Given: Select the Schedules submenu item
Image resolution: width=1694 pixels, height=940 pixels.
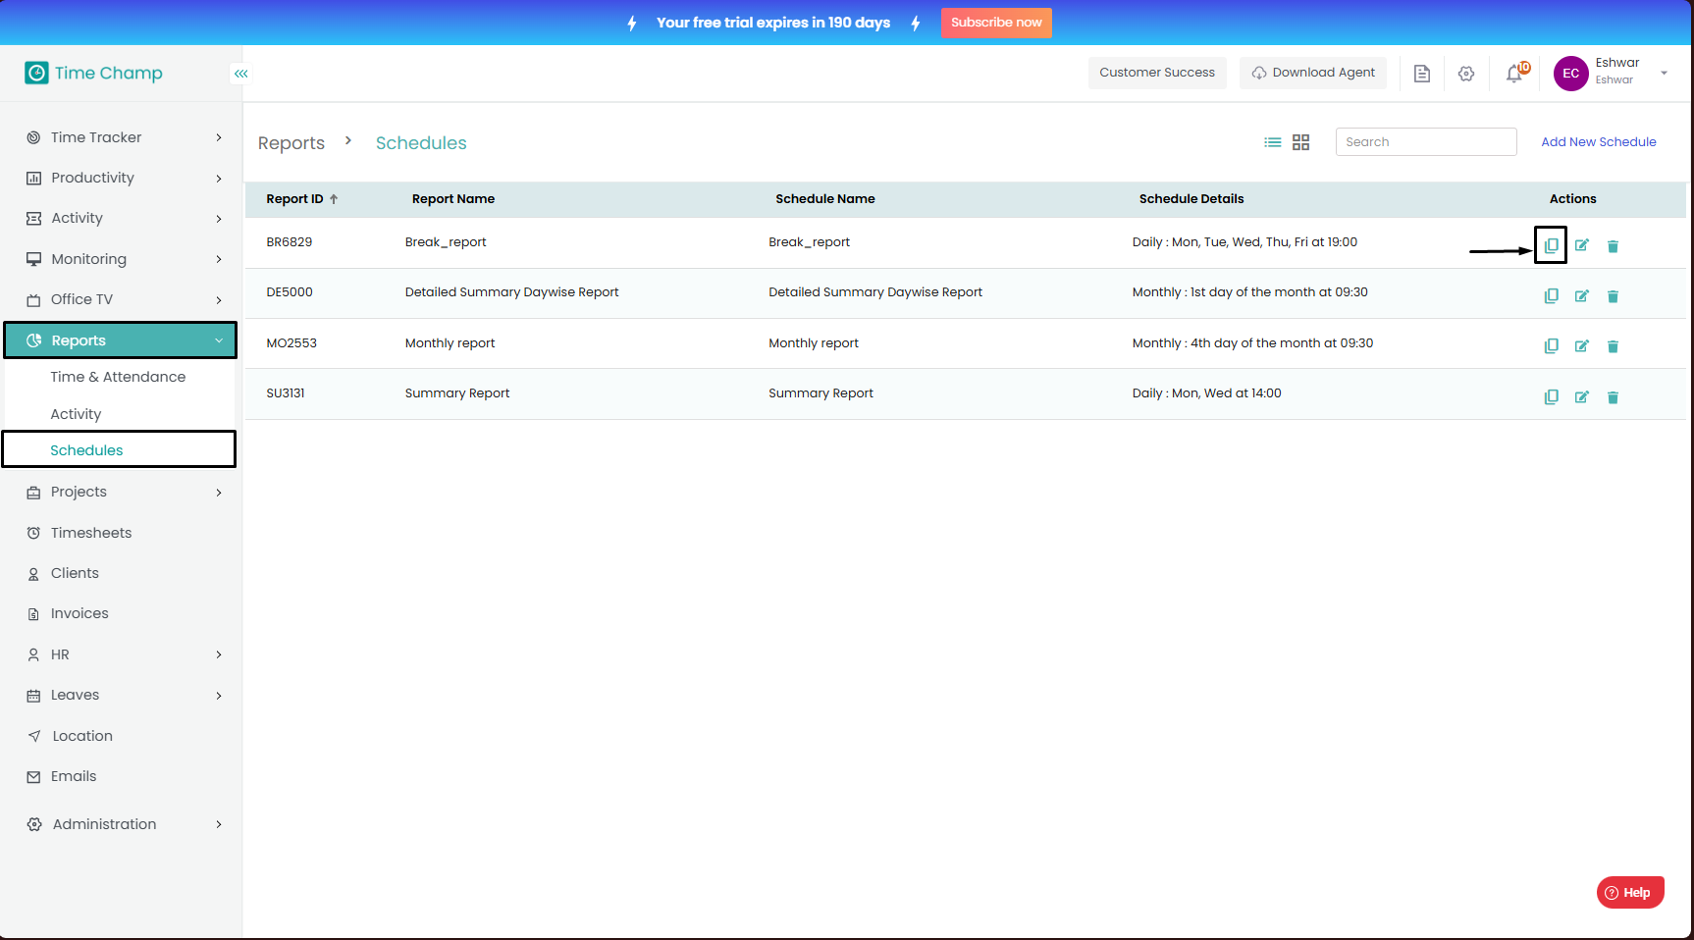Looking at the screenshot, I should pos(120,449).
